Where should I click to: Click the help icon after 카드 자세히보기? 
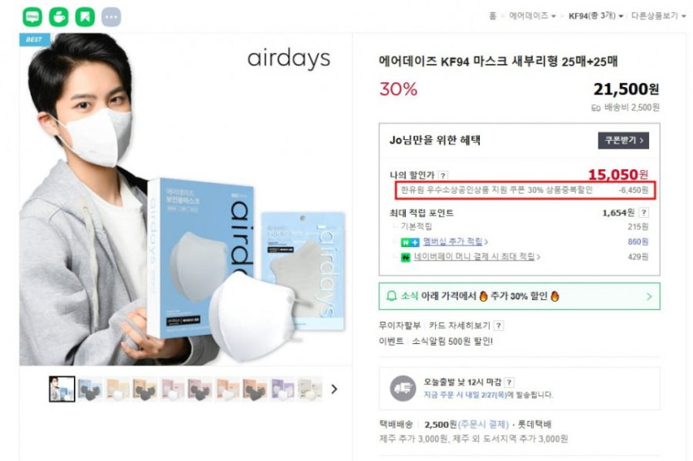(499, 326)
